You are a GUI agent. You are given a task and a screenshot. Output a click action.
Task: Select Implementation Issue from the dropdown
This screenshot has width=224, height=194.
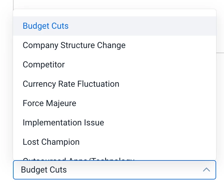tap(63, 123)
